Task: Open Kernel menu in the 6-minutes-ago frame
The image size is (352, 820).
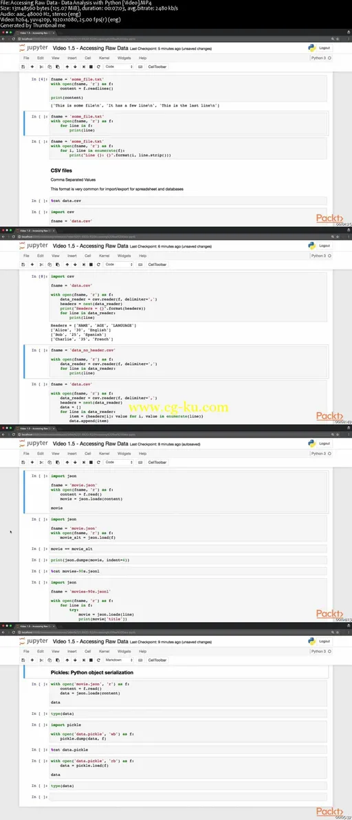Action: pos(104,256)
